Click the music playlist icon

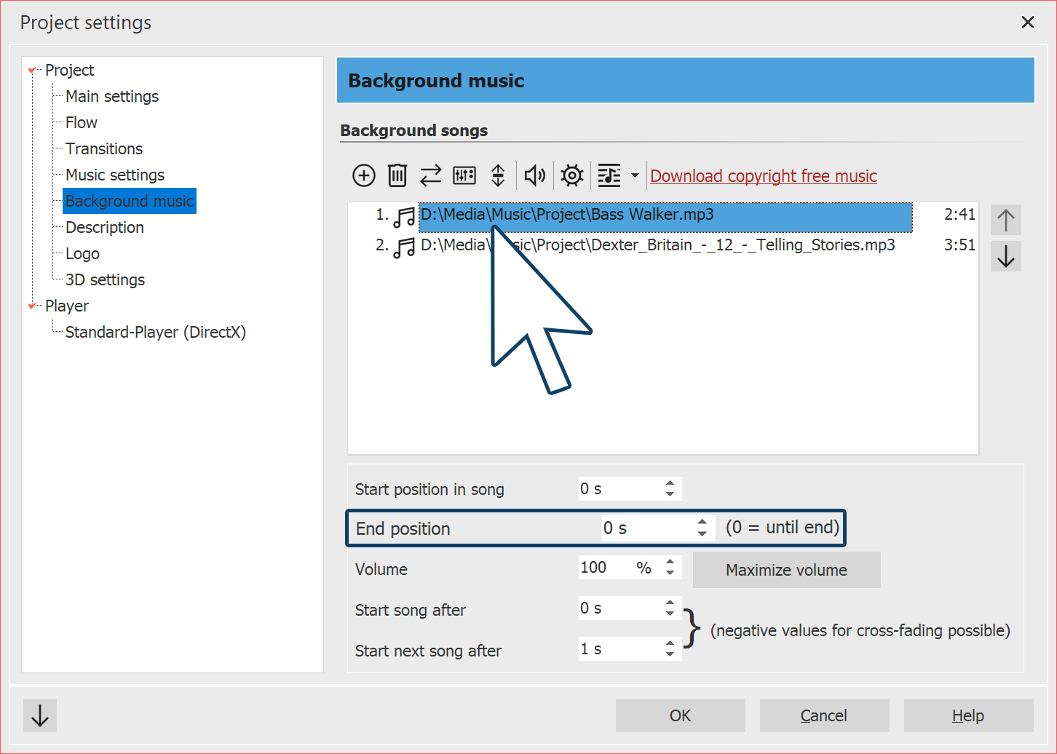tap(609, 175)
